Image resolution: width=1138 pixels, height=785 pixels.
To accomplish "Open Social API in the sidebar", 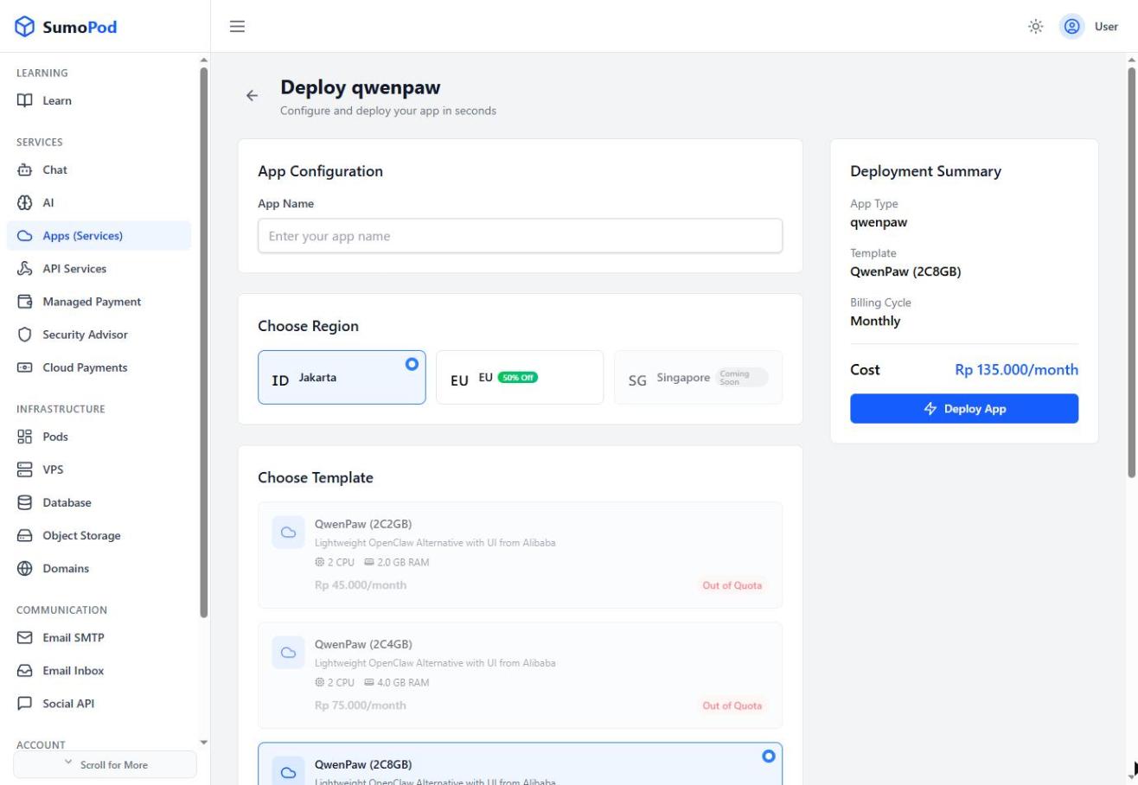I will click(x=99, y=704).
